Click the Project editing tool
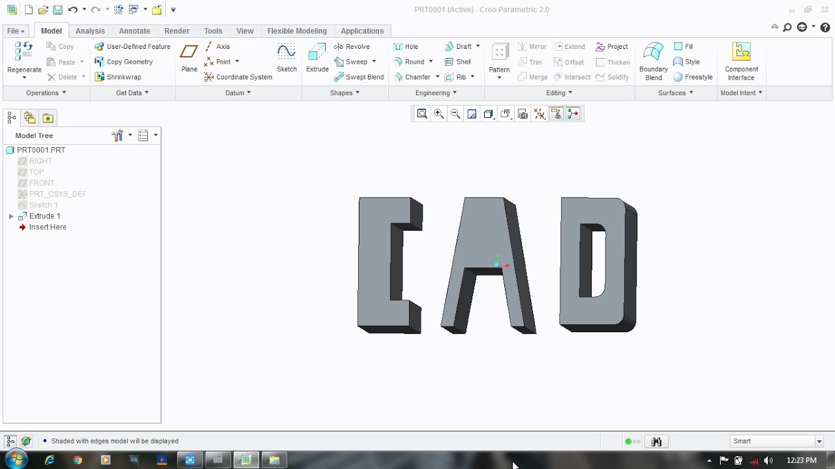 tap(611, 46)
